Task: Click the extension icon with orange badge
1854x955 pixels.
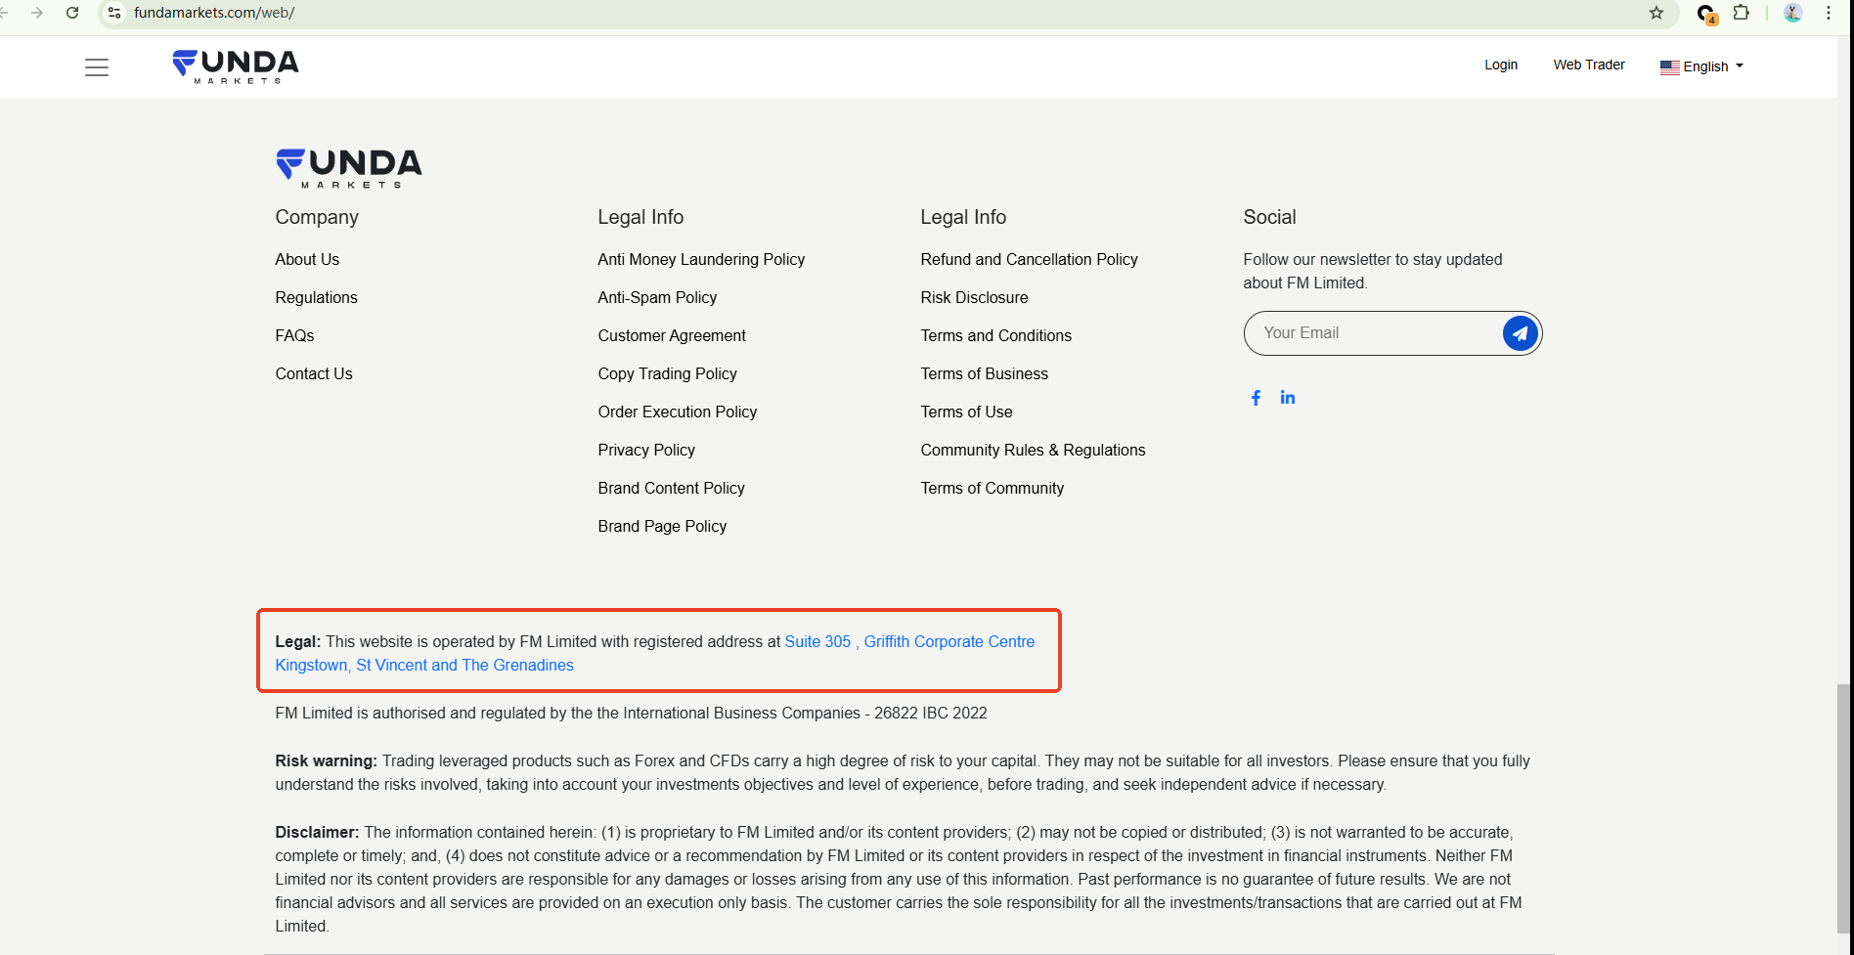Action: tap(1707, 14)
